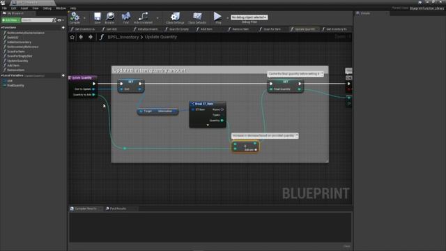Open compile options dropdown arrow beside Compile
Screen dimensions: 446x251
84,18
